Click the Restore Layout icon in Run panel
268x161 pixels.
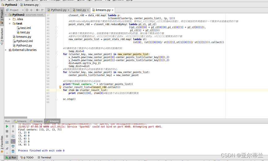coord(7,142)
